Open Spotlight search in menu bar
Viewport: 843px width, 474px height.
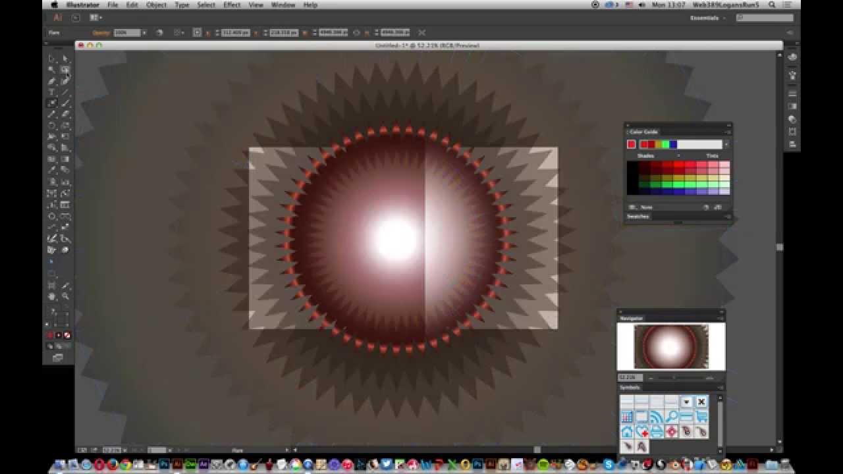point(771,5)
